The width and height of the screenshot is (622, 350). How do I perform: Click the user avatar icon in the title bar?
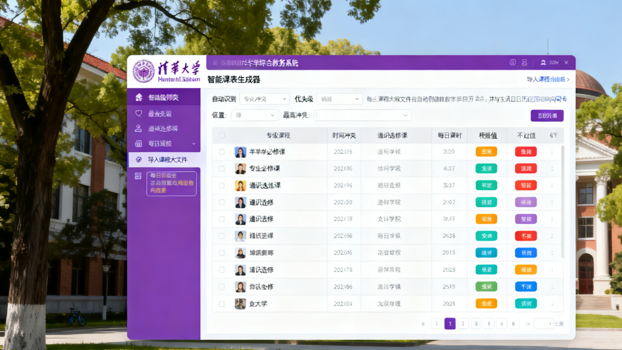[542, 62]
